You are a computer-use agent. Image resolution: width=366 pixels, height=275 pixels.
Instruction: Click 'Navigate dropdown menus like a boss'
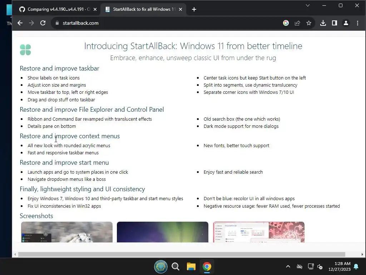pos(66,179)
